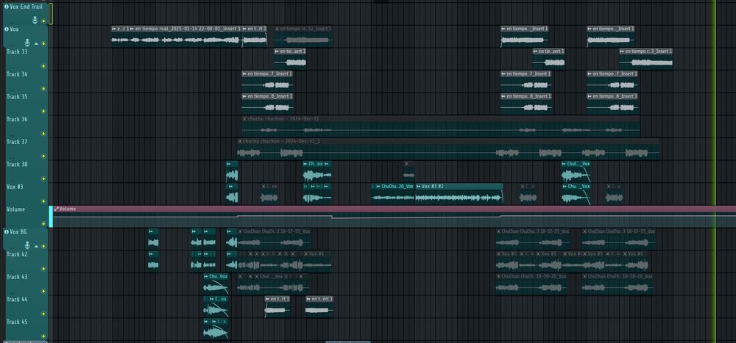Select the Track 38 header
This screenshot has width=736, height=343.
pos(25,170)
